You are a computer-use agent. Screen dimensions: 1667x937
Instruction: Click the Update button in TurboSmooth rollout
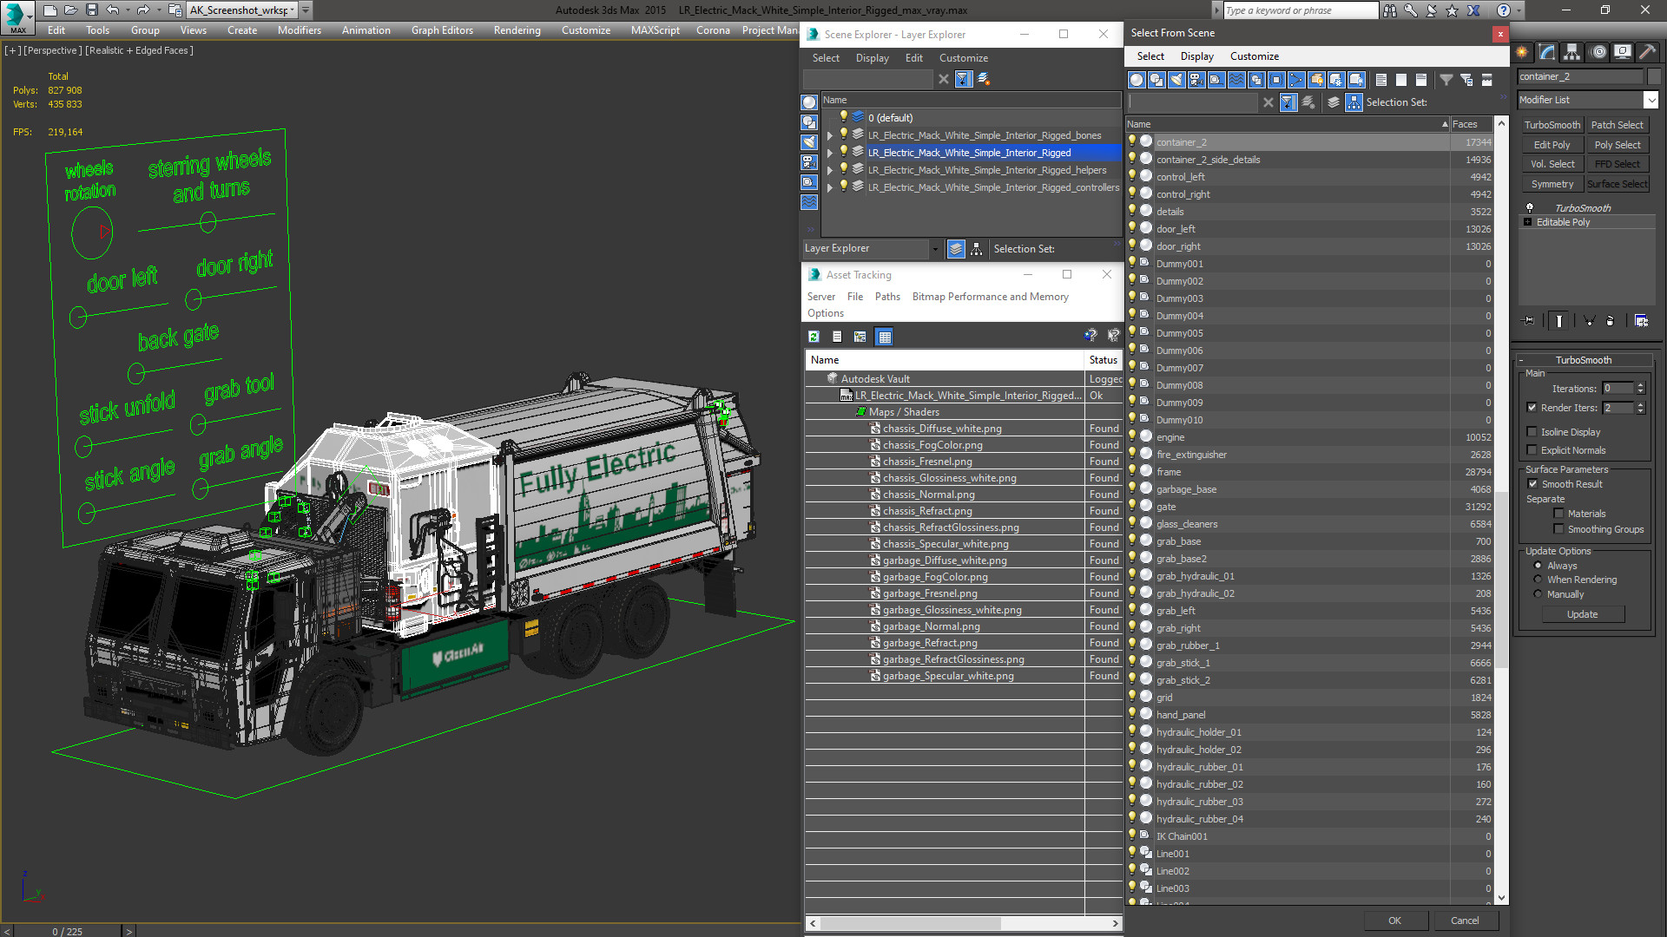click(1582, 614)
